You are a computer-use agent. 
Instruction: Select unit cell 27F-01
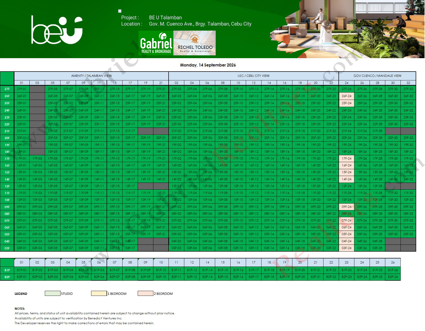click(22, 89)
